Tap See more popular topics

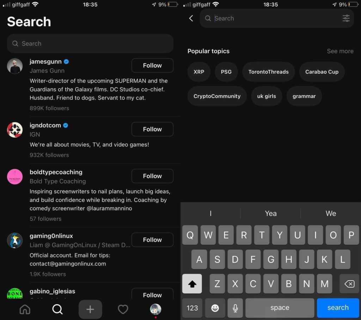[x=340, y=51]
